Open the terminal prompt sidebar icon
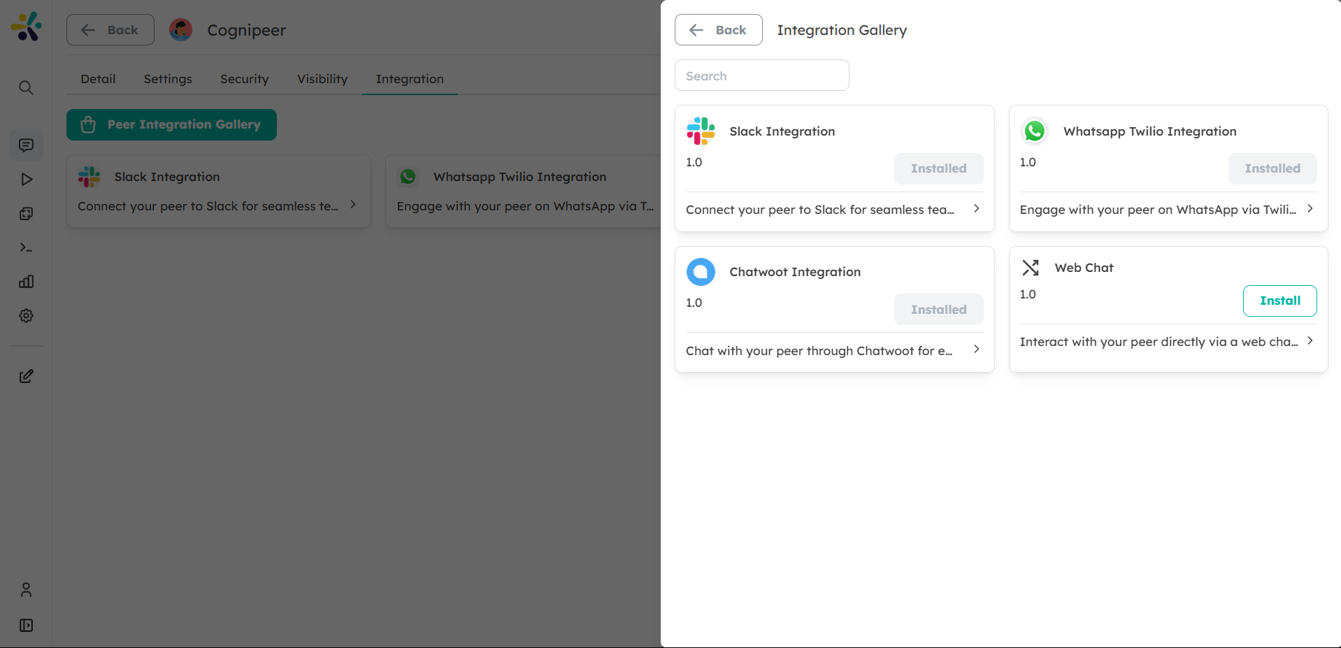The image size is (1341, 648). (x=26, y=247)
